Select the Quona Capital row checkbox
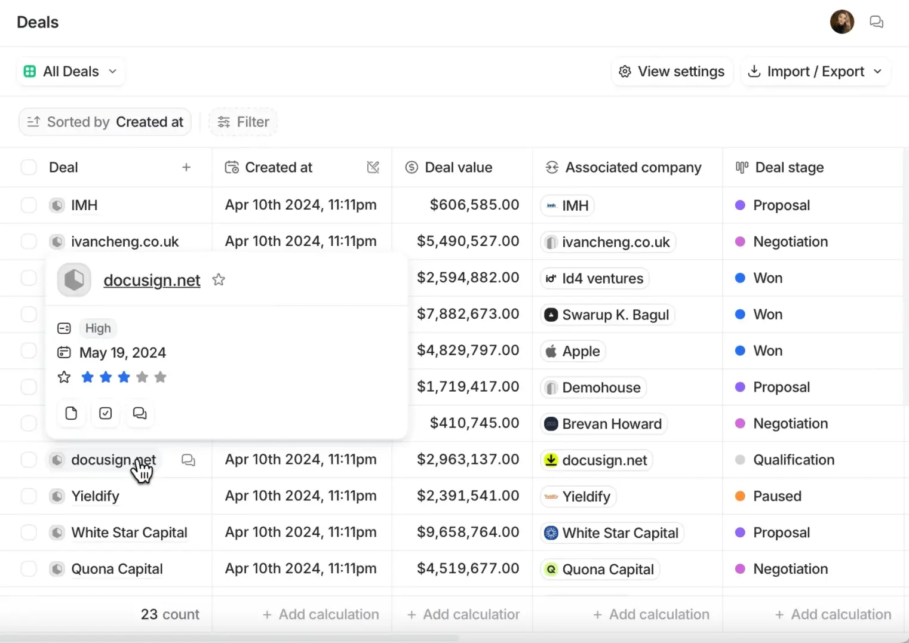The width and height of the screenshot is (909, 643). click(x=29, y=569)
